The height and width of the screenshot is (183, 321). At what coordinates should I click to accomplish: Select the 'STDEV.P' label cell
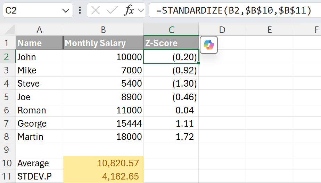point(39,176)
